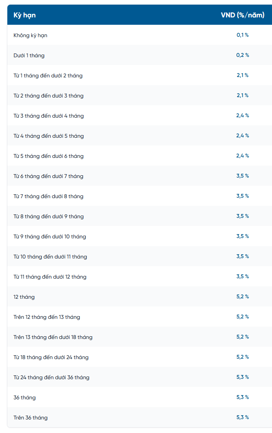This screenshot has width=272, height=433.
Task: Select "Trên 12 tháng đến 13 tháng"
Action: [x=47, y=317]
